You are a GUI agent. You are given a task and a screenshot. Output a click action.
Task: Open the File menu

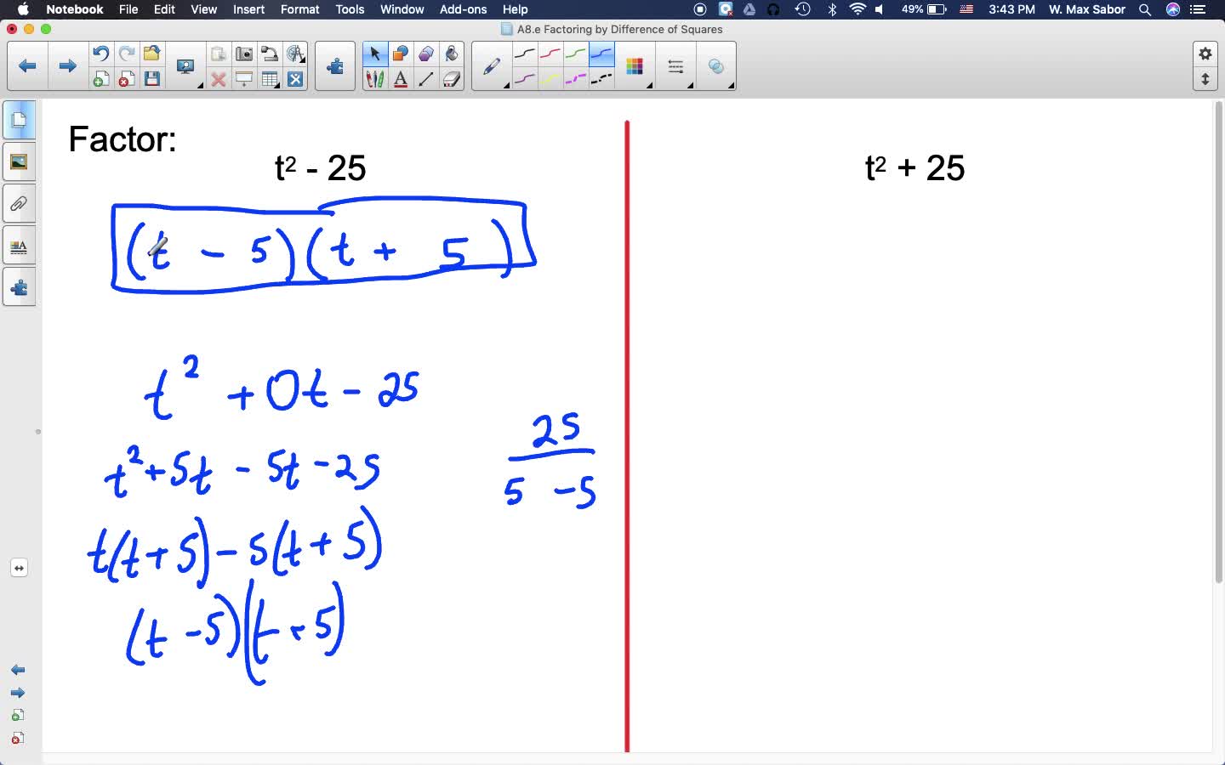pyautogui.click(x=128, y=9)
